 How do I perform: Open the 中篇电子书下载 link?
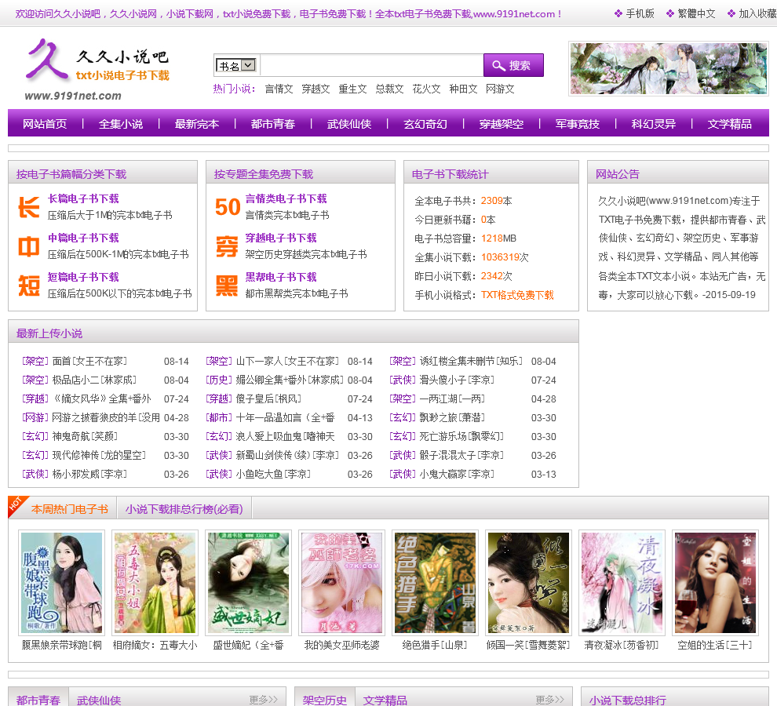(83, 238)
